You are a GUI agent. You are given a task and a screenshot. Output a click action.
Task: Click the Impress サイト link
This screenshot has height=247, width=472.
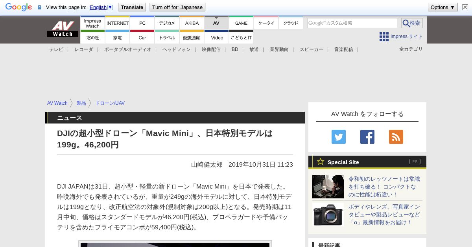[406, 36]
